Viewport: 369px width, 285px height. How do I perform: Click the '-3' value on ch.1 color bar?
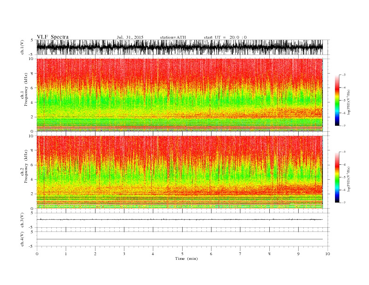click(x=343, y=75)
